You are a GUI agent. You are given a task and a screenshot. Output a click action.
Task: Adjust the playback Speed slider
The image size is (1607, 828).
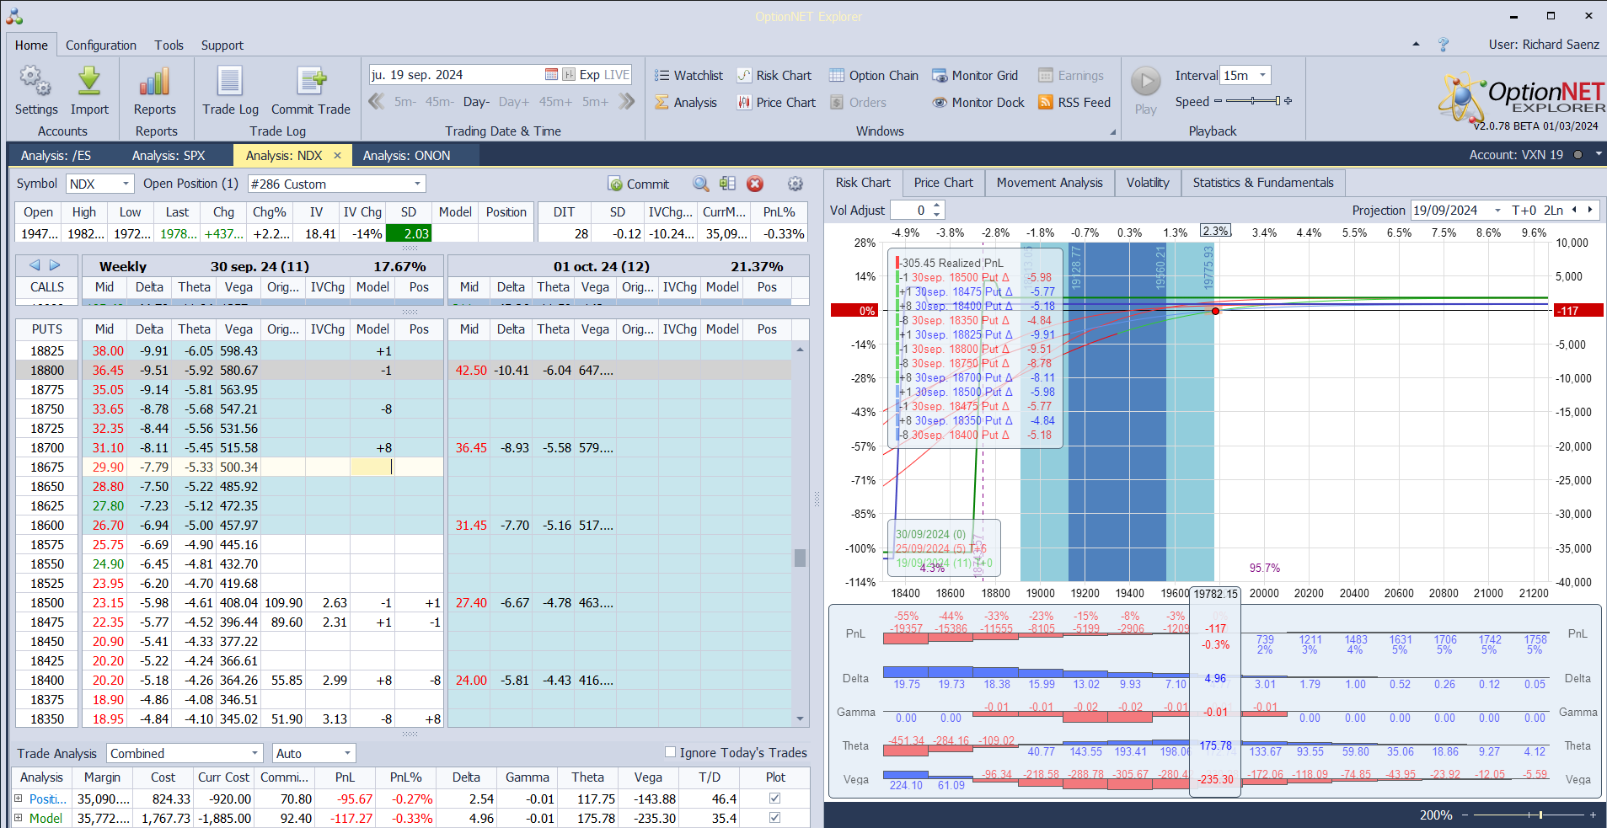(1253, 101)
